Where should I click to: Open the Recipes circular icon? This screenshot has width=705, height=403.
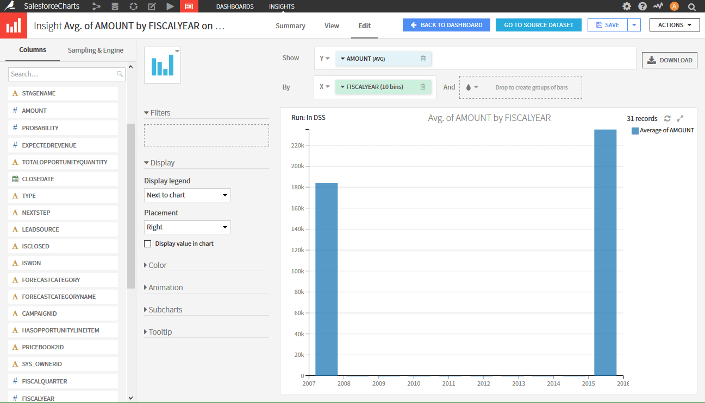pyautogui.click(x=133, y=7)
